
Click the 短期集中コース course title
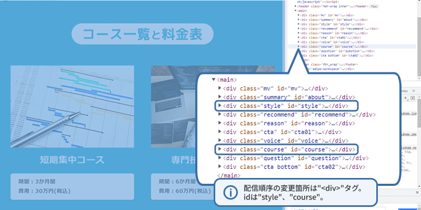coord(72,160)
